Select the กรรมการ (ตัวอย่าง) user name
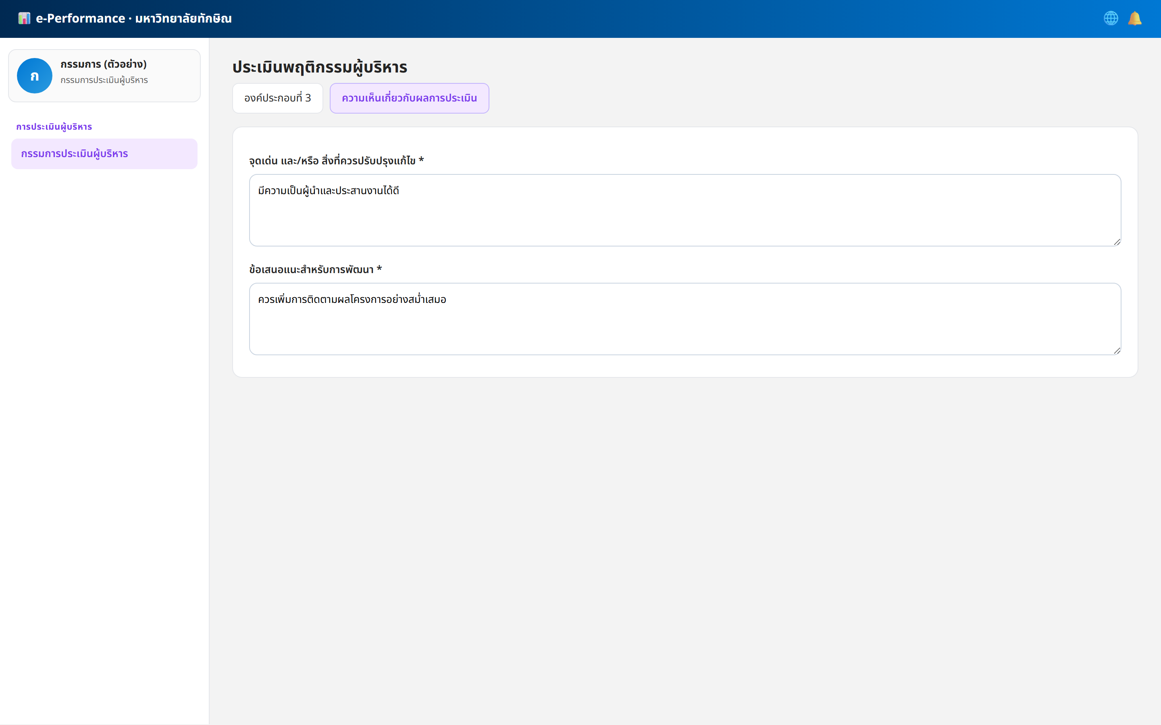Screen dimensions: 1161x725 coord(104,64)
